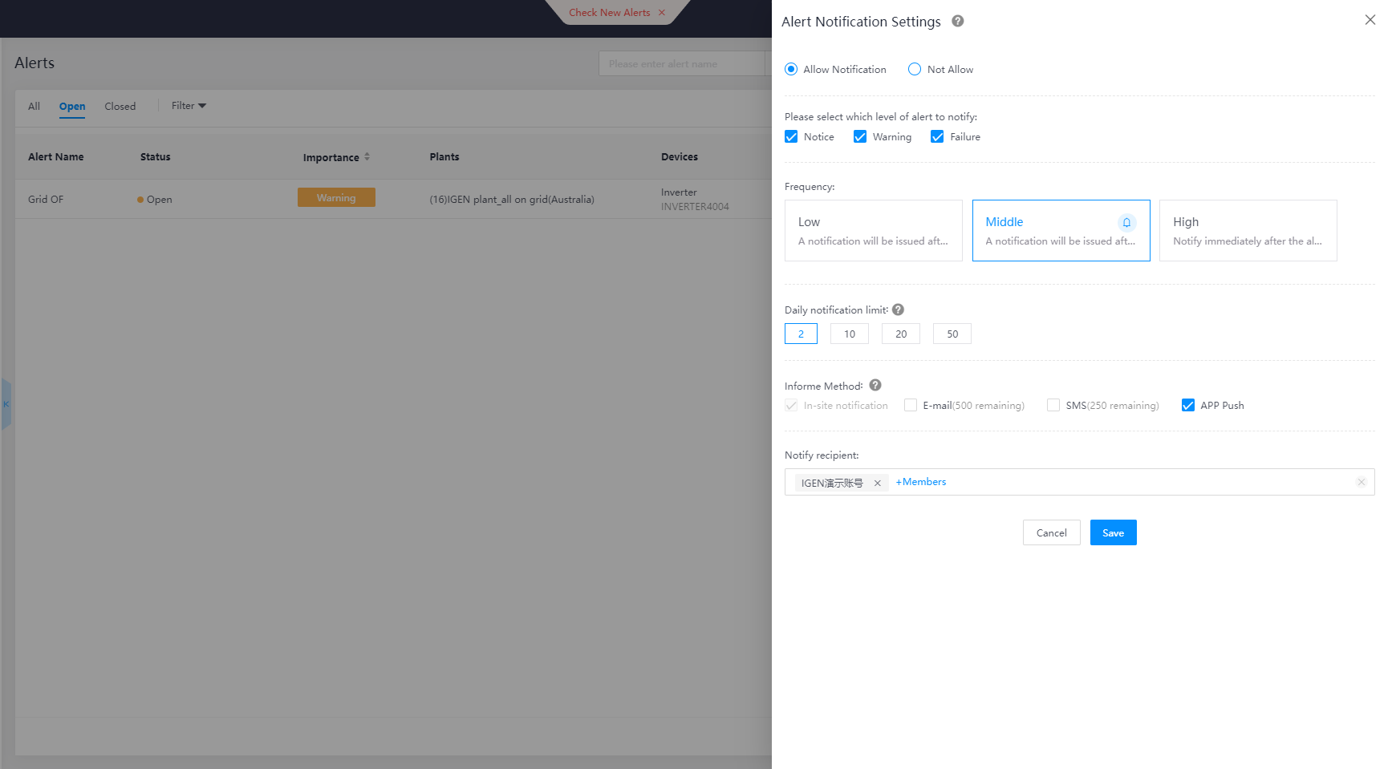The height and width of the screenshot is (769, 1388).
Task: Disable APP Push notification checkbox
Action: pos(1188,406)
